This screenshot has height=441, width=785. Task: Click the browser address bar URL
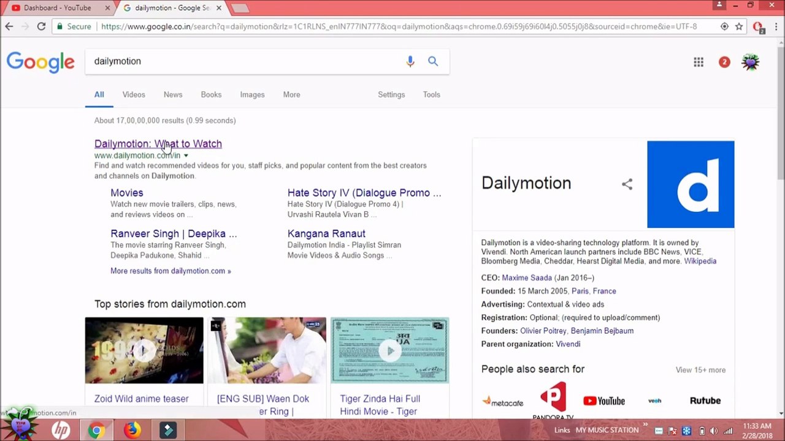[x=399, y=26]
